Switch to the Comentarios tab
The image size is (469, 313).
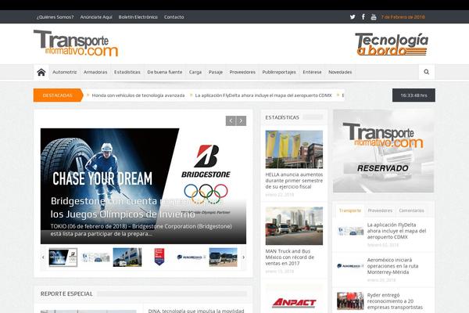[412, 210]
